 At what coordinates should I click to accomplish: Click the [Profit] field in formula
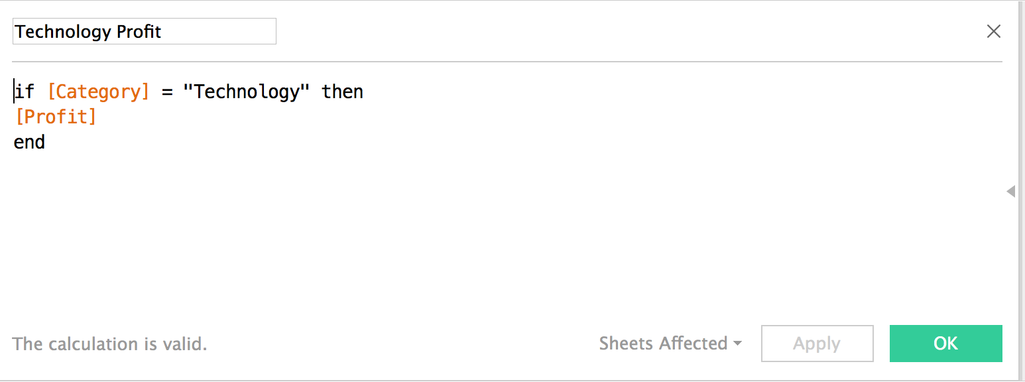[56, 117]
